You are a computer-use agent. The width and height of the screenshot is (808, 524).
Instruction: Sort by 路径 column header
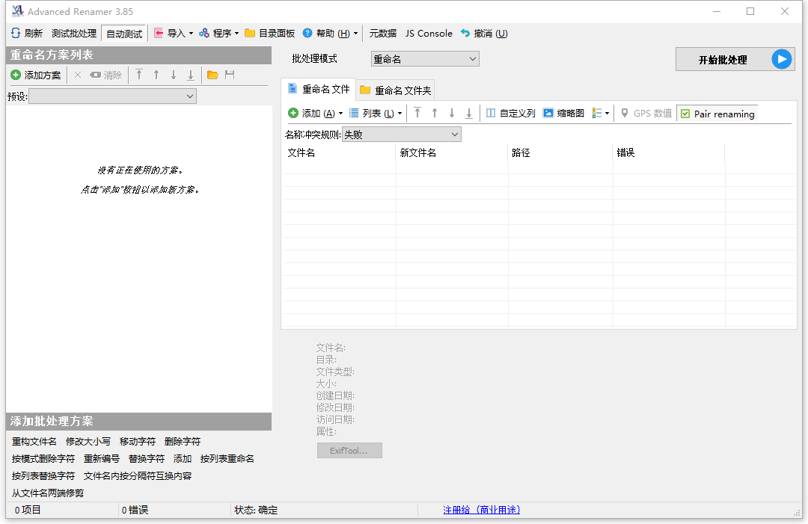click(x=560, y=153)
